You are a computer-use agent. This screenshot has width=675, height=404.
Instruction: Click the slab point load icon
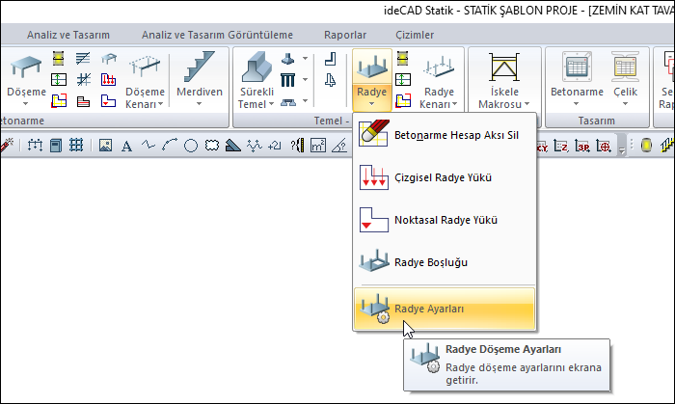coord(108,101)
